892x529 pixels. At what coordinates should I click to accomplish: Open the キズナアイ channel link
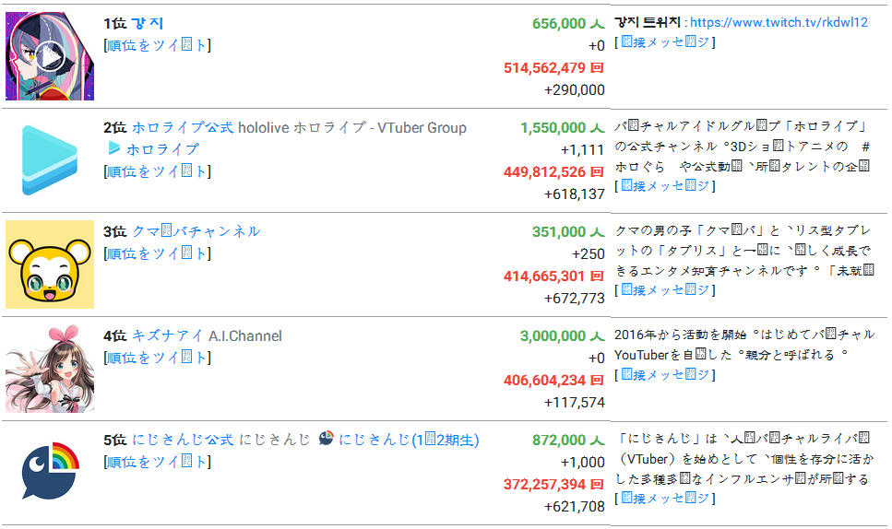167,335
